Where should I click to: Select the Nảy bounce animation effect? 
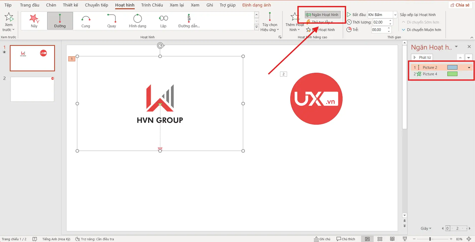[x=34, y=21]
